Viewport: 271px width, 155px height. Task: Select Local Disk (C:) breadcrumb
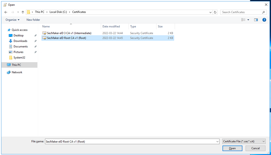click(x=58, y=12)
